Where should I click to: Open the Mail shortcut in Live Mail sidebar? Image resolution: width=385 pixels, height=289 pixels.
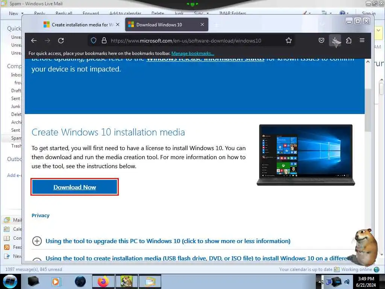(12, 220)
